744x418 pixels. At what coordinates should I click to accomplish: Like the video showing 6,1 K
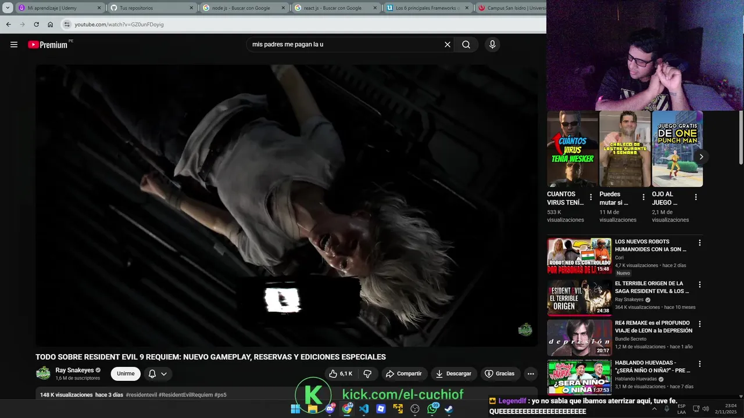(x=341, y=374)
